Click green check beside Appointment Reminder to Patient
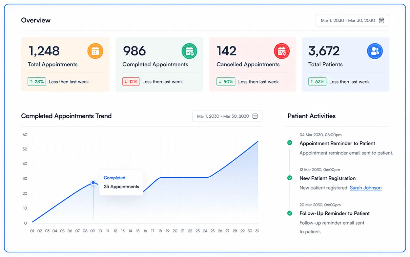 (290, 143)
